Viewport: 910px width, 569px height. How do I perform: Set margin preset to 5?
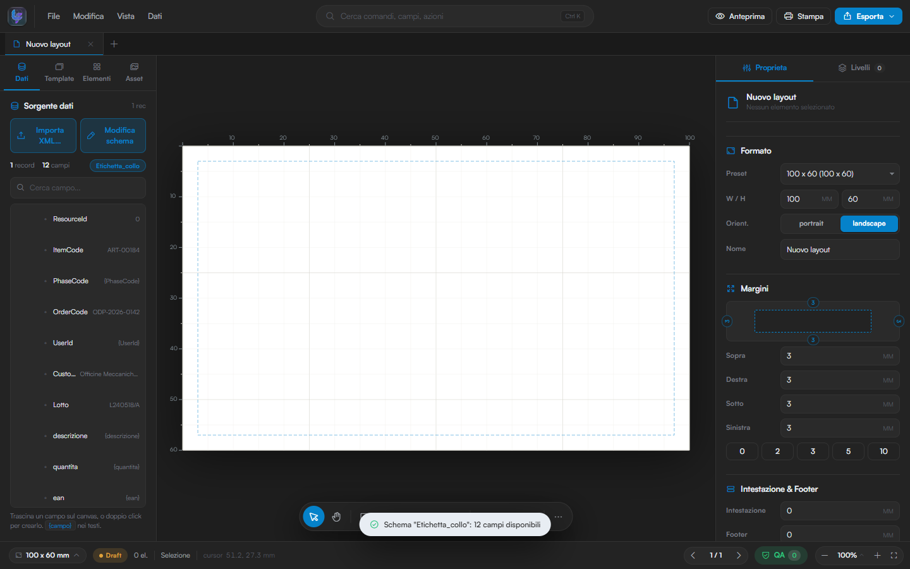point(848,451)
